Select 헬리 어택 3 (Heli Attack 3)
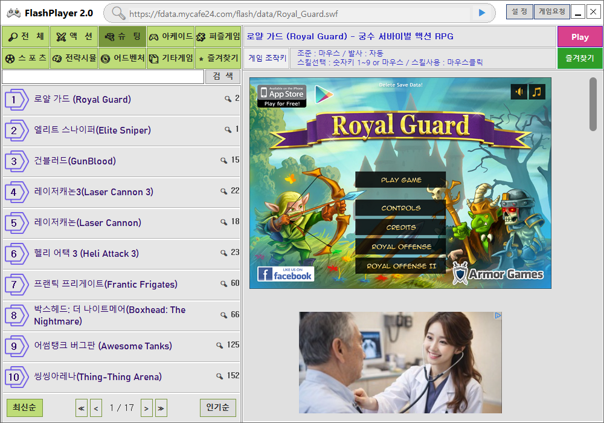The image size is (604, 423). pos(121,254)
